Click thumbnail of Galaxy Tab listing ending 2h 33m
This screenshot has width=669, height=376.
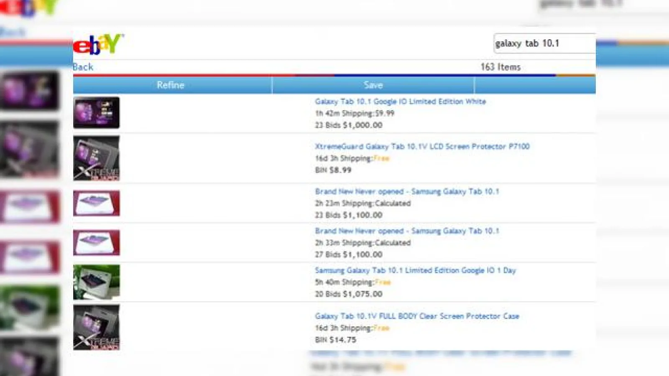[96, 243]
